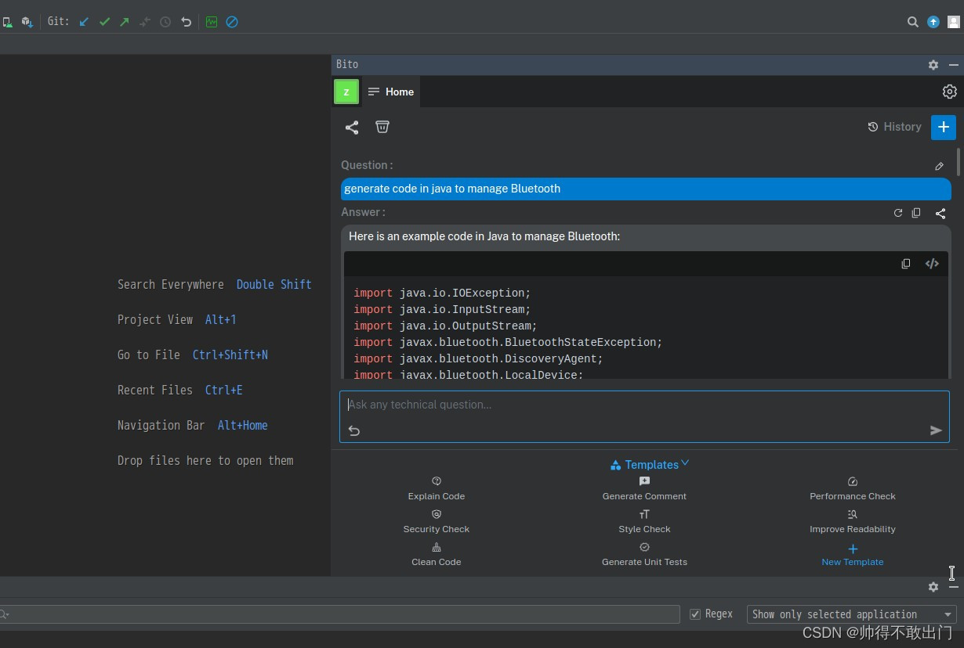Open Bito settings gear beside Home tab
The height and width of the screenshot is (648, 964).
[949, 92]
